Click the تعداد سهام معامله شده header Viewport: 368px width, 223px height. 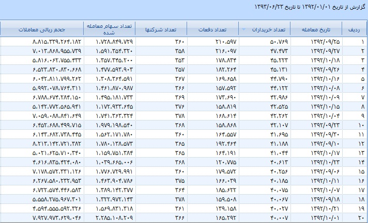click(109, 29)
